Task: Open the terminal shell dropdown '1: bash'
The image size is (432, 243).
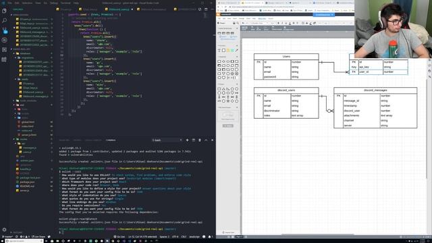Action: pos(167,140)
